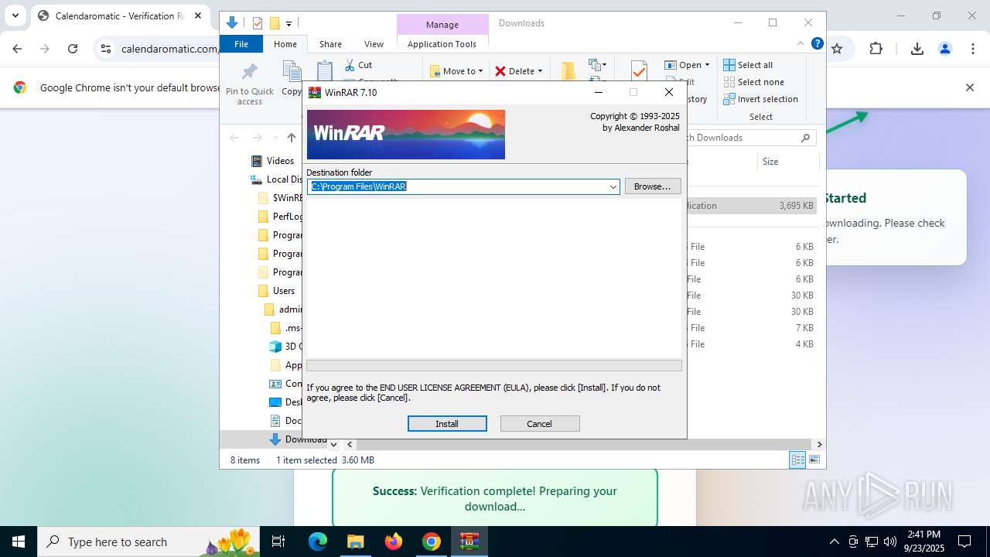Click Select none in the ribbon

pos(754,82)
